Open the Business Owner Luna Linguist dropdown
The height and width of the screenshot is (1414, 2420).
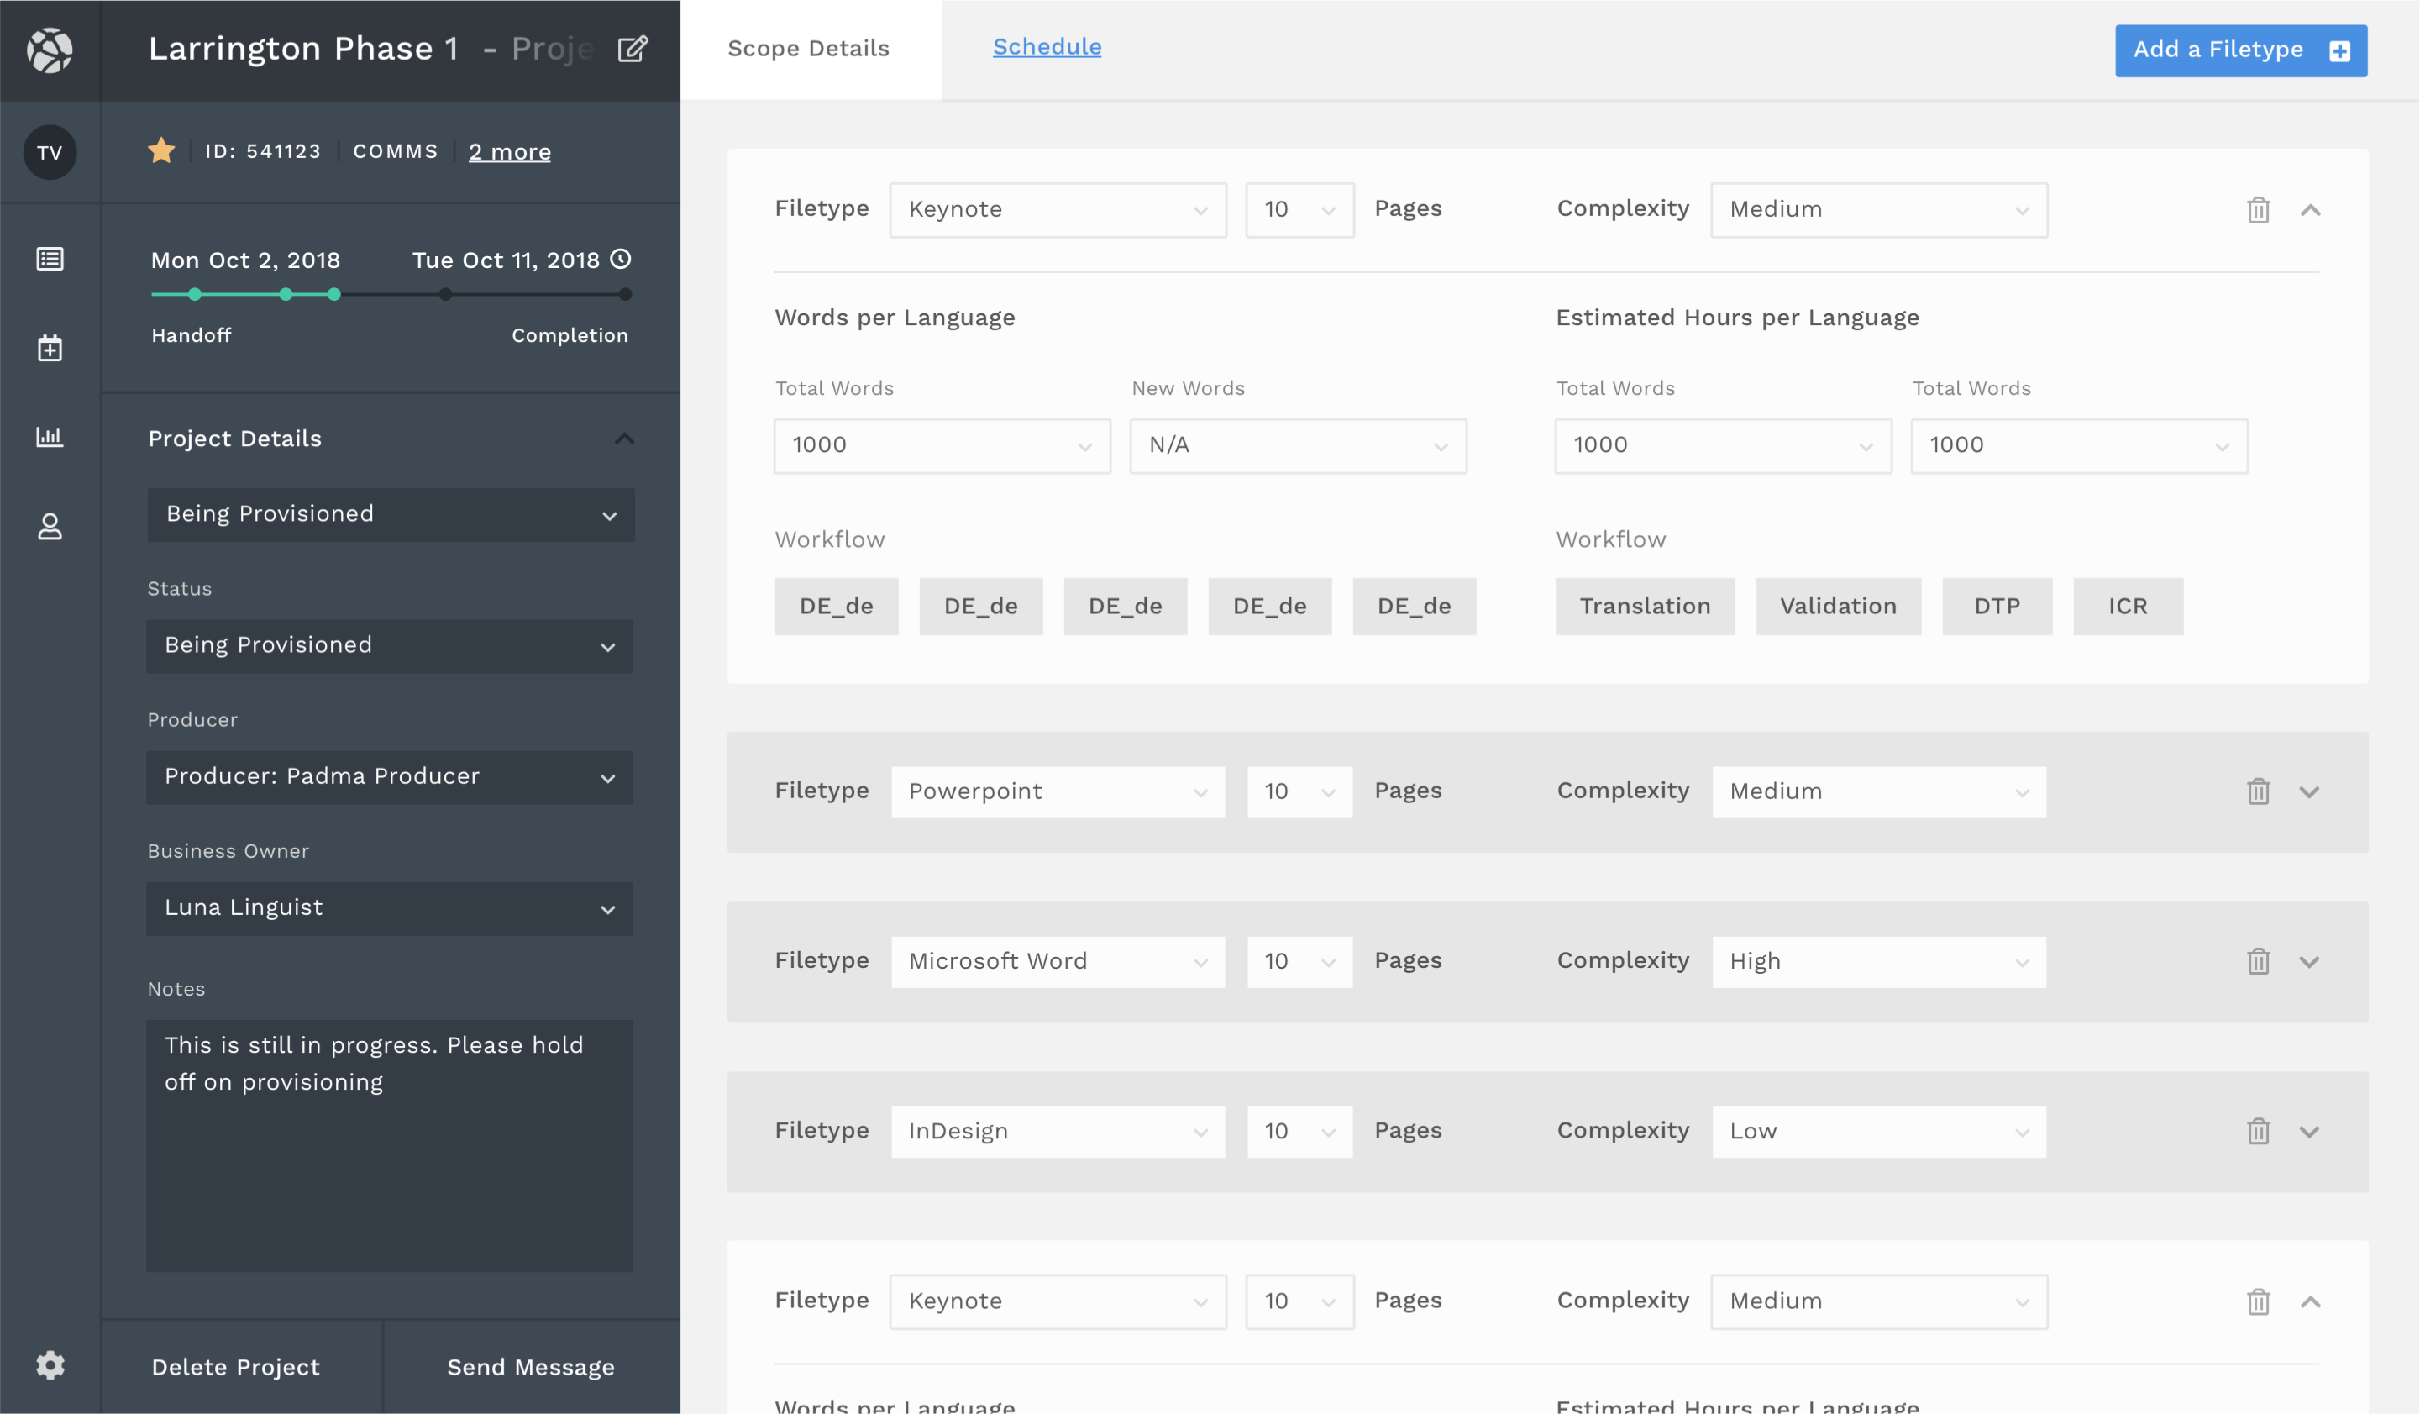coord(390,909)
